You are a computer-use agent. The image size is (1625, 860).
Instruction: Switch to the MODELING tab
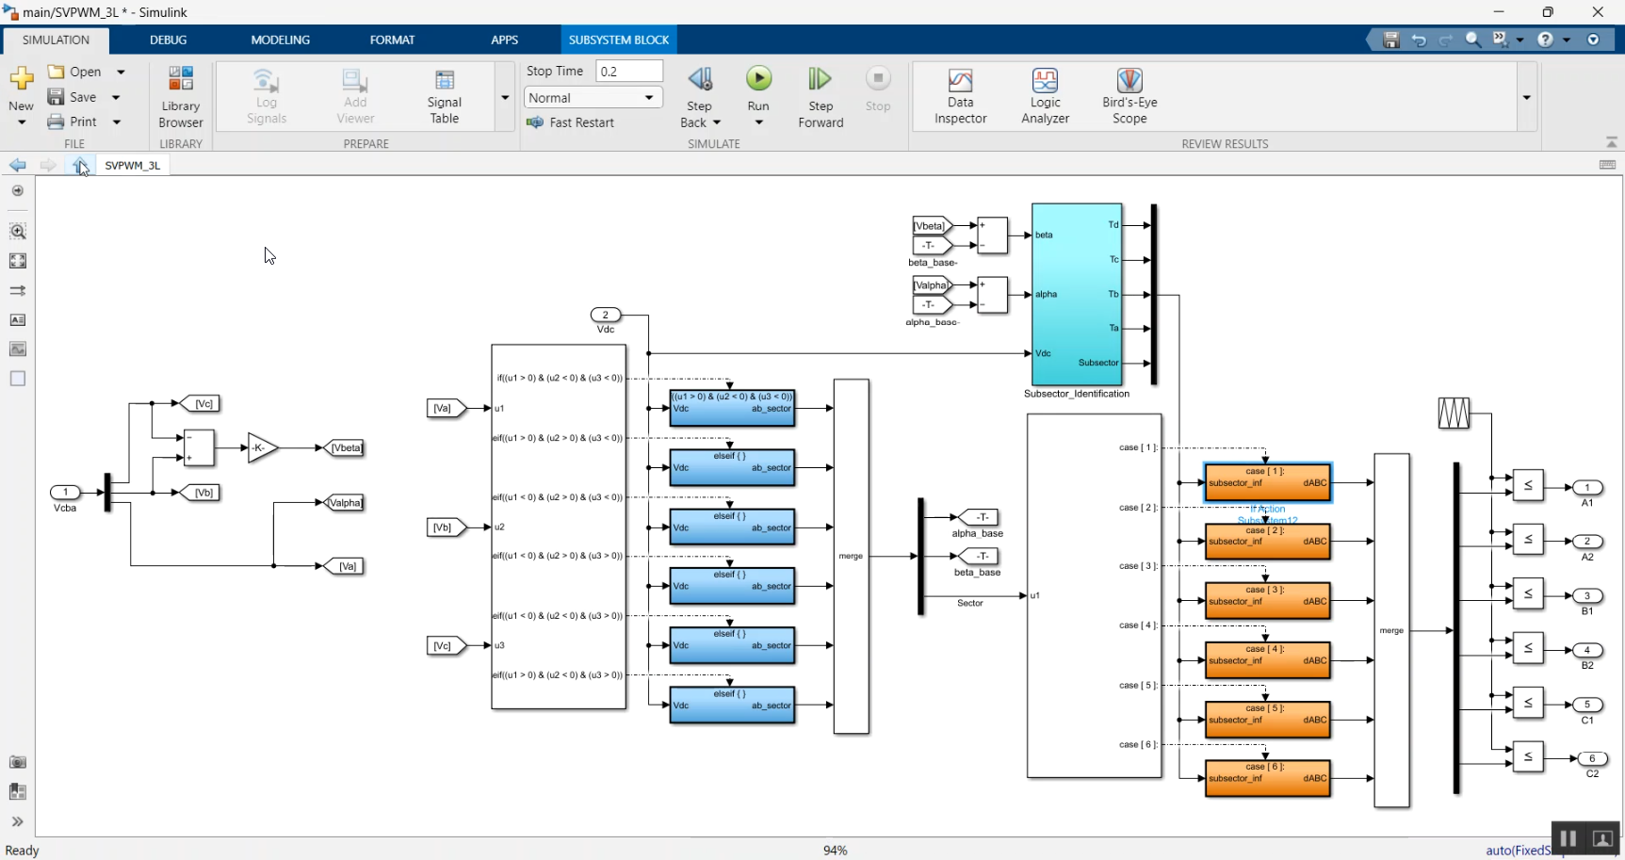(x=280, y=40)
